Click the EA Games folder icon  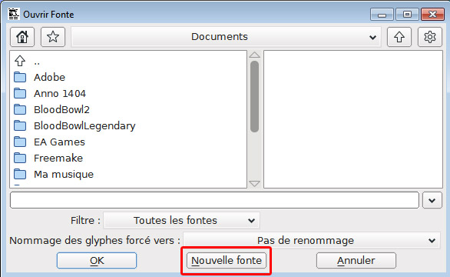pyautogui.click(x=20, y=142)
